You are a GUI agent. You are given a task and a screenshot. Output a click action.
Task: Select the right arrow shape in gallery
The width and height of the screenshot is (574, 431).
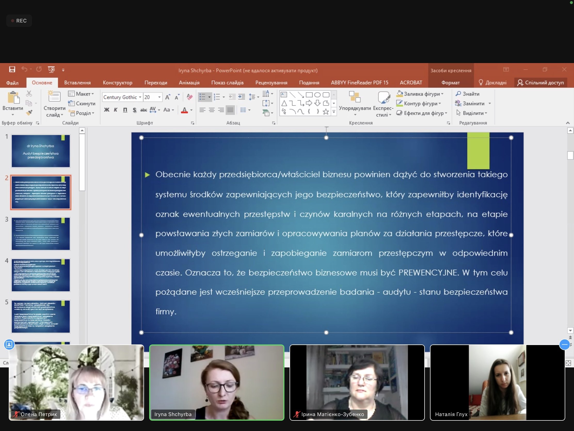click(x=309, y=103)
